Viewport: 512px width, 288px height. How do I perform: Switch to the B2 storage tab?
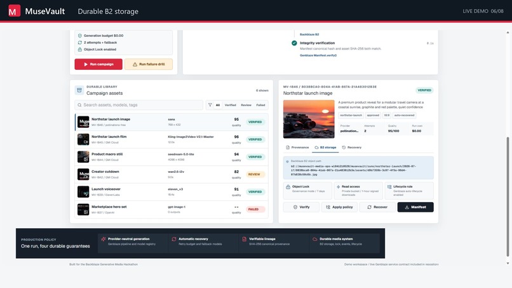pos(325,147)
